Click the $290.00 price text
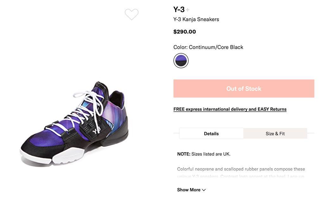The height and width of the screenshot is (203, 332). click(x=185, y=32)
